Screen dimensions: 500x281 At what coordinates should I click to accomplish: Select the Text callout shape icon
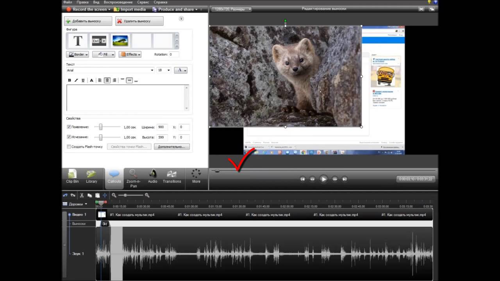(78, 41)
